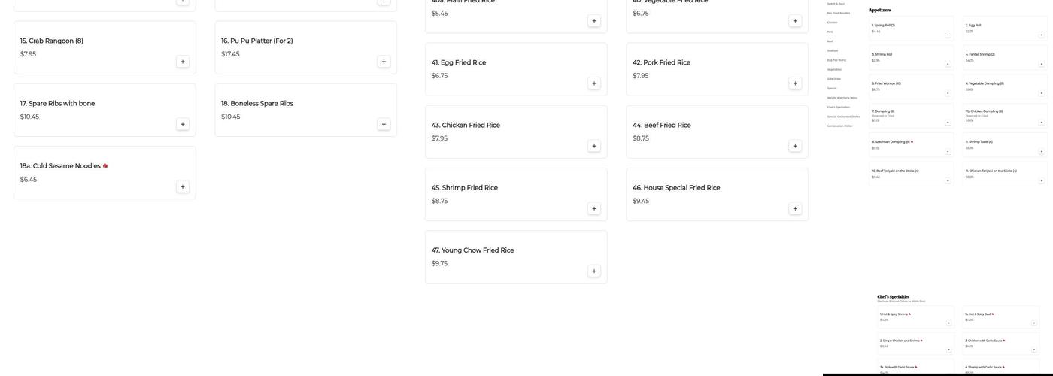Add Young Chow Fried Rice to order
Viewport: 1053px width, 376px height.
point(594,271)
